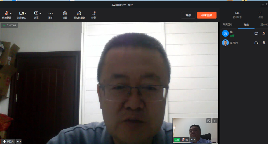The width and height of the screenshot is (268, 144).
Task: Switch to the 聊天互动 chat tab
Action: pyautogui.click(x=227, y=24)
